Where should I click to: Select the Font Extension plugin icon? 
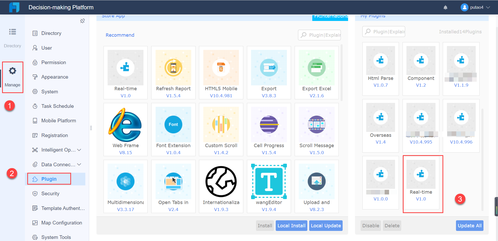pyautogui.click(x=173, y=124)
